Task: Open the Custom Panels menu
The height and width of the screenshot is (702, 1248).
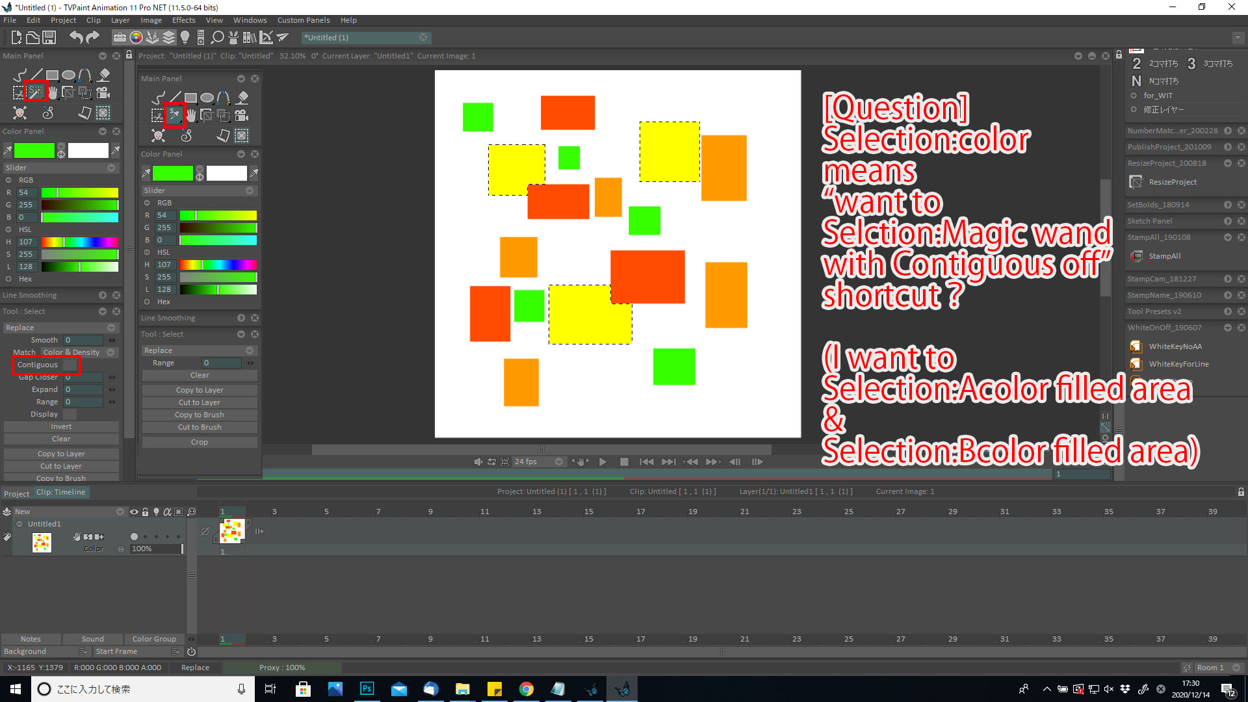Action: (304, 20)
